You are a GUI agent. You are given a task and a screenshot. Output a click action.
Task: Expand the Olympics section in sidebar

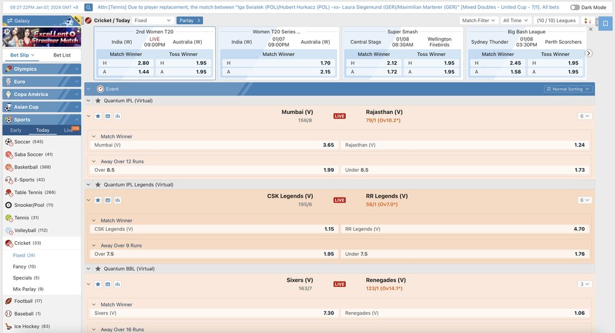coord(41,69)
